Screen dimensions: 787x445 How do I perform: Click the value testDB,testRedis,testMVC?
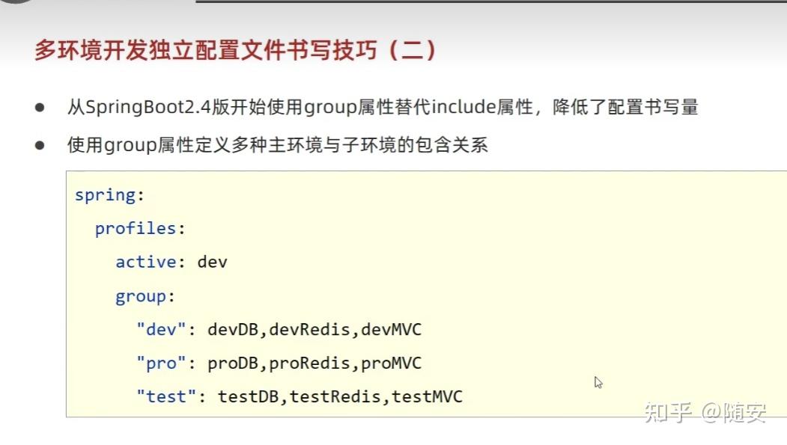tap(340, 397)
